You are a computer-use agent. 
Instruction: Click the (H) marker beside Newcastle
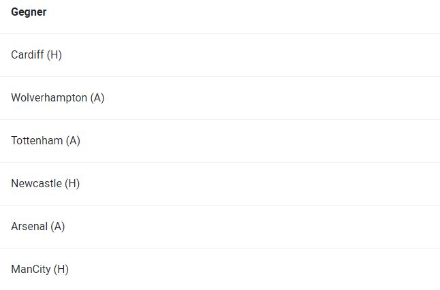tap(72, 184)
